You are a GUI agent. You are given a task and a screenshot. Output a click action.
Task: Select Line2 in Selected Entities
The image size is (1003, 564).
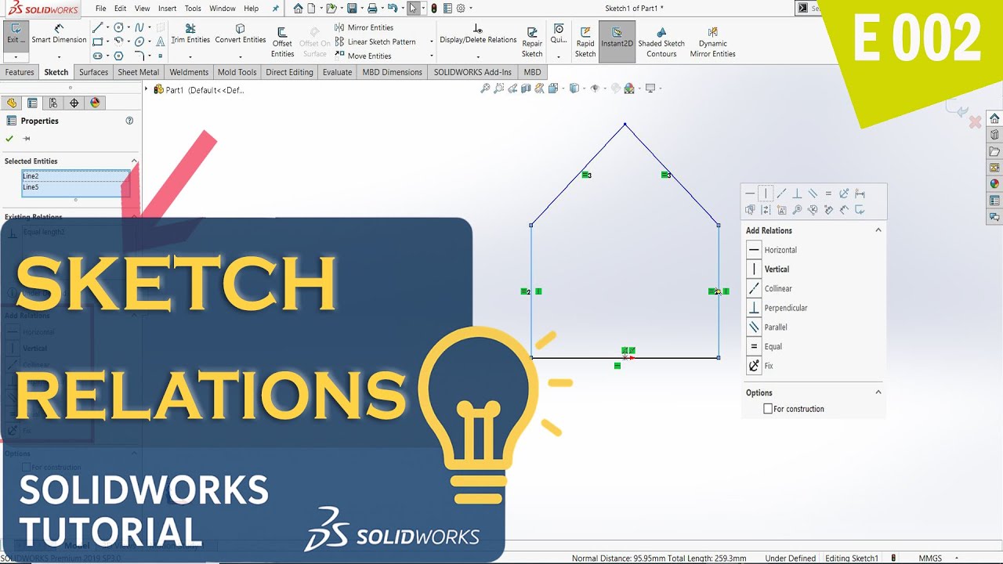tap(75, 176)
